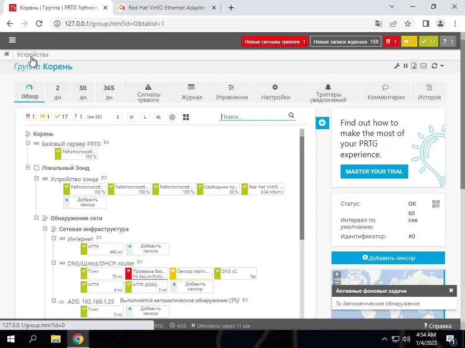Click flag icon next to Устройство зонда
The width and height of the screenshot is (465, 348).
click(104, 178)
